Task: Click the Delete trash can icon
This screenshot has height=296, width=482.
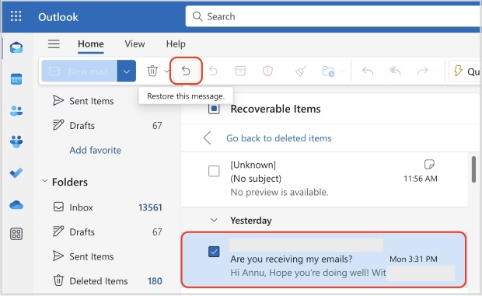Action: pyautogui.click(x=152, y=71)
